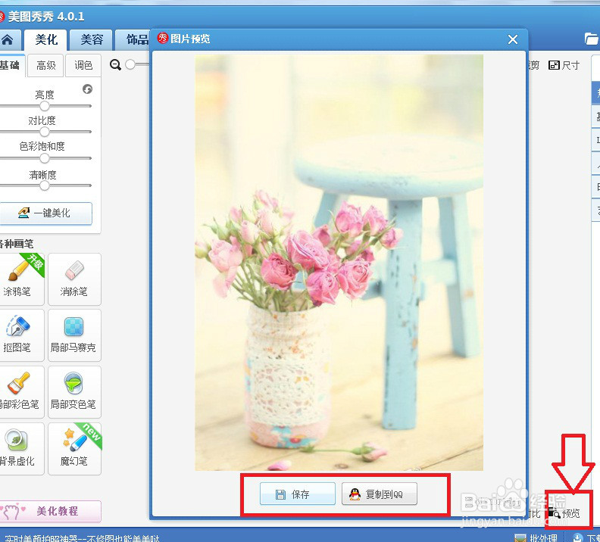Adjust the 色彩饱和度 slider handle
The image size is (600, 542).
[x=45, y=158]
